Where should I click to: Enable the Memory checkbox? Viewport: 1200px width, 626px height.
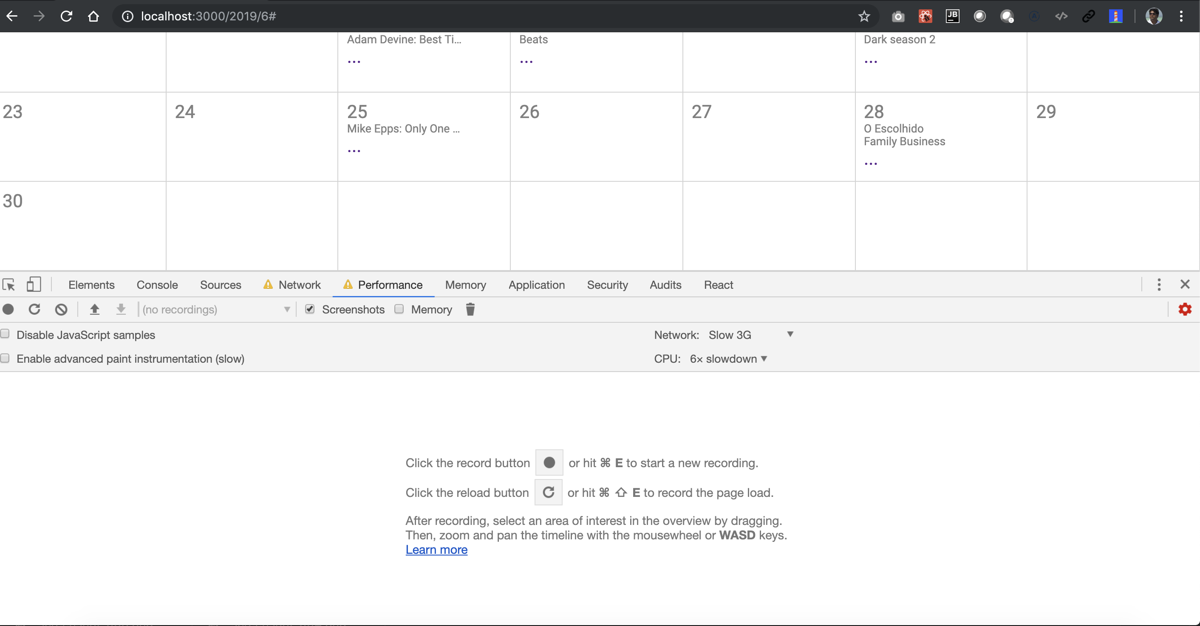399,309
